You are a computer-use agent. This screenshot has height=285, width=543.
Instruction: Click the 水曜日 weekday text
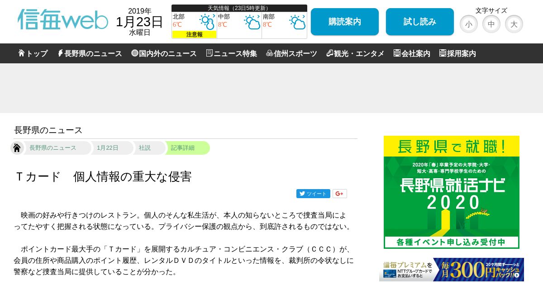140,33
